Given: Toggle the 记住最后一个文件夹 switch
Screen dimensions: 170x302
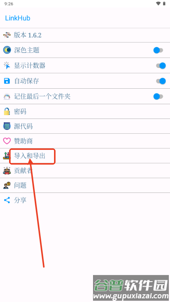Looking at the screenshot, I should [158, 97].
